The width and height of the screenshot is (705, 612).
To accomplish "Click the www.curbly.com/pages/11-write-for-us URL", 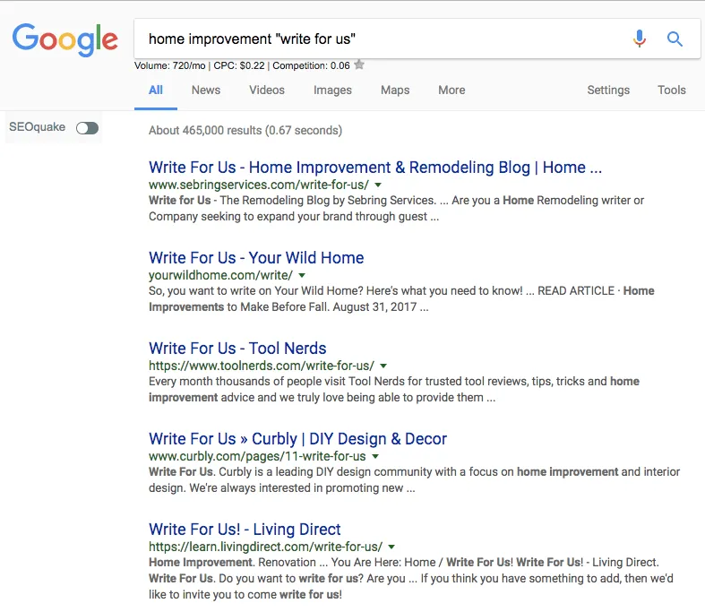I will [257, 456].
